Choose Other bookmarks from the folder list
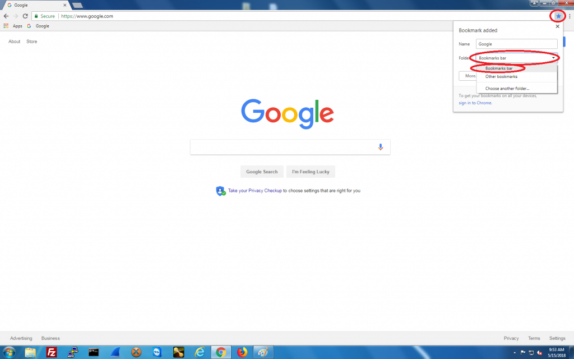 point(501,76)
